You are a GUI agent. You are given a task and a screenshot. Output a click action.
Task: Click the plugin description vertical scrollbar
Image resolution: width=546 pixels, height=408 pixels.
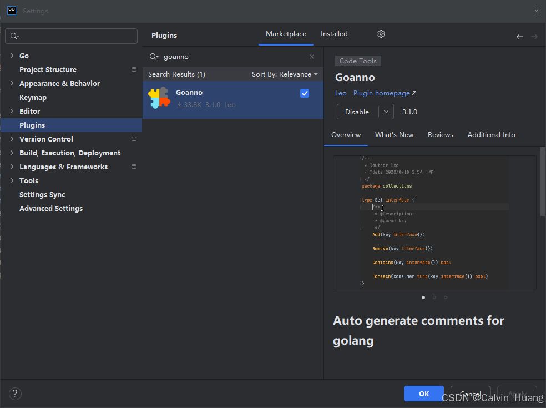click(542, 181)
